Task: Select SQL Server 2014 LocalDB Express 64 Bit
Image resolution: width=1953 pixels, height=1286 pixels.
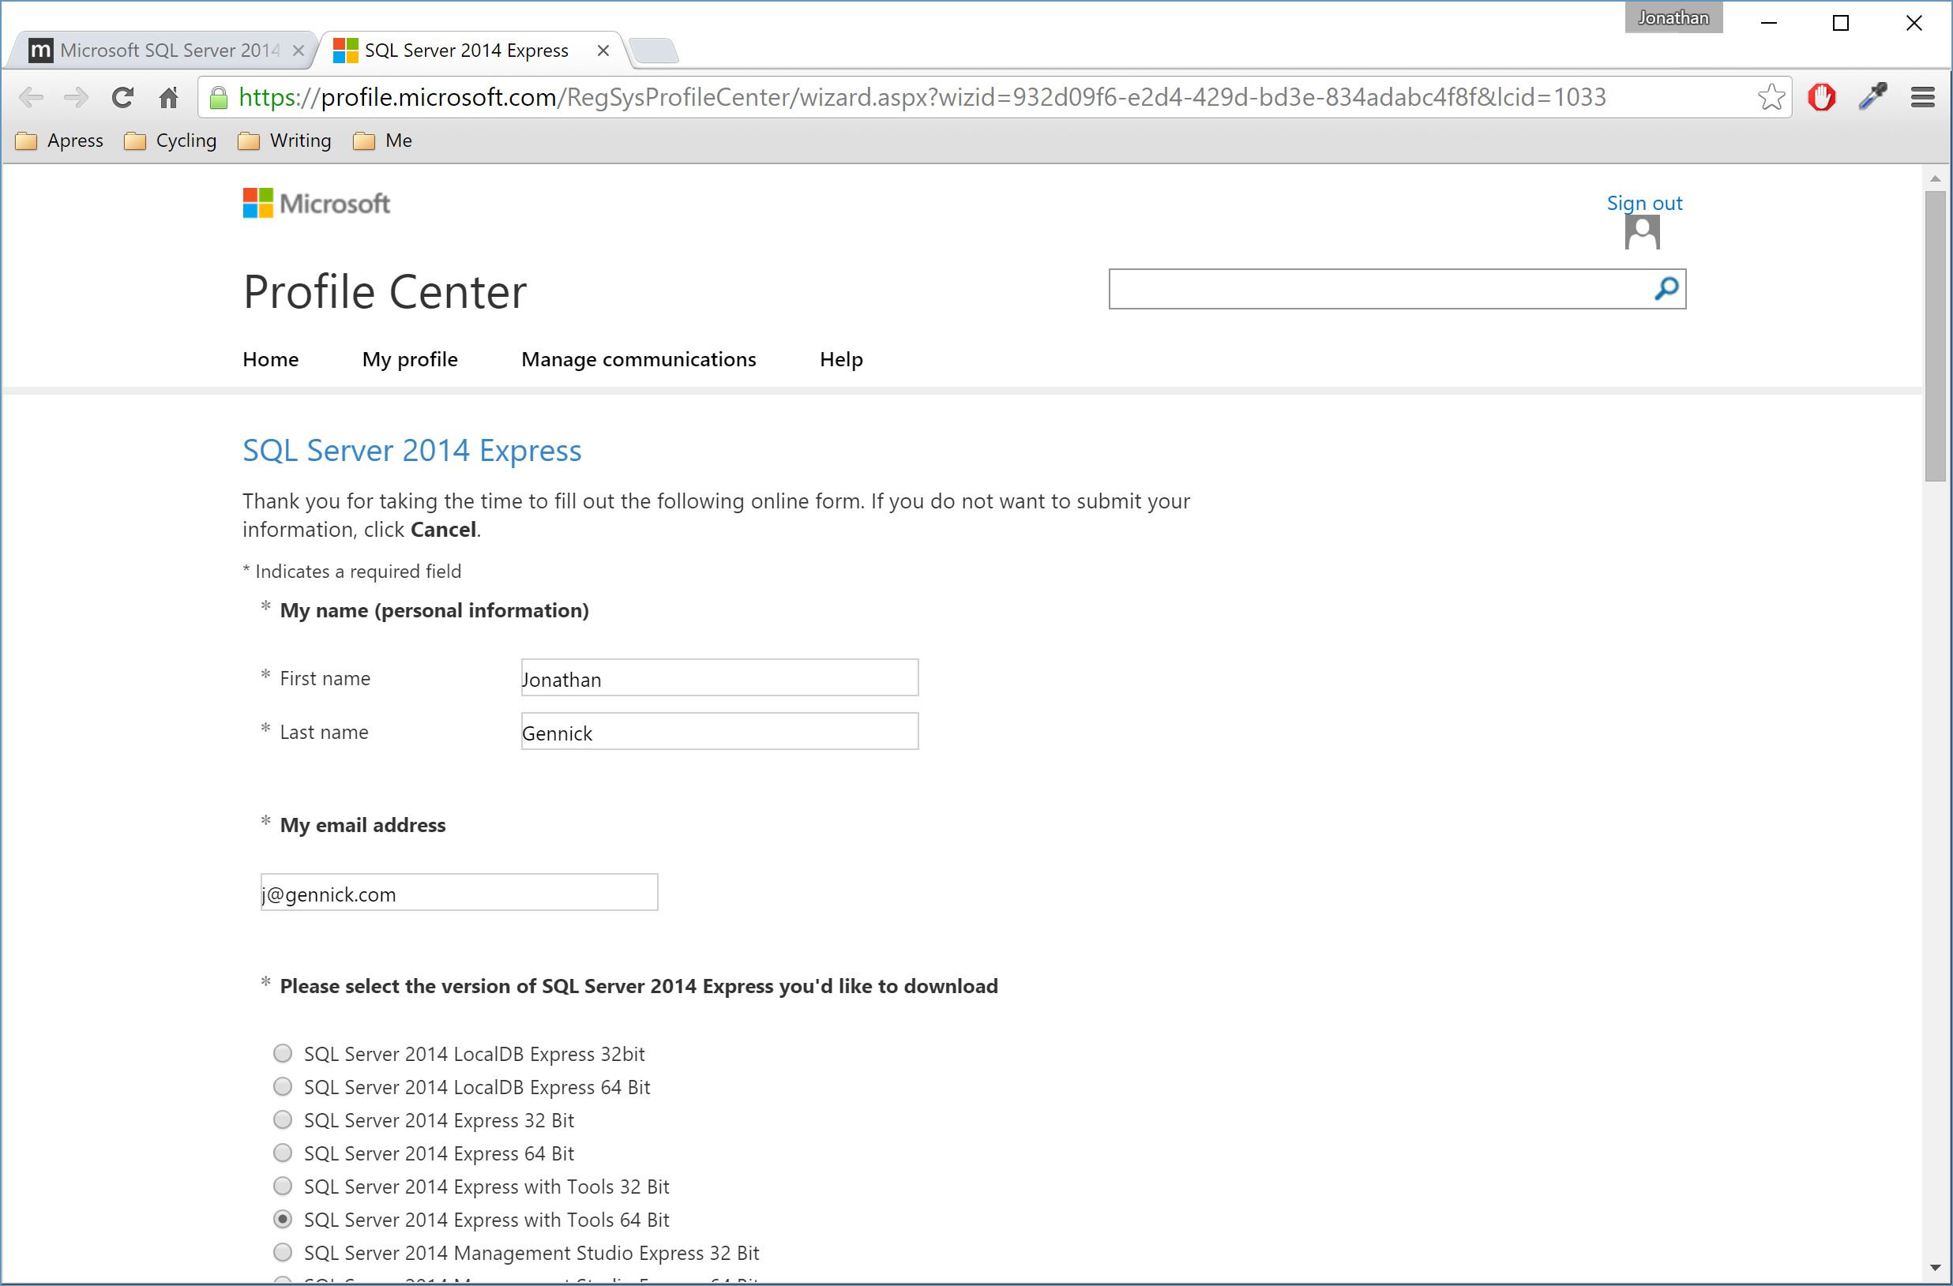Action: [x=282, y=1087]
